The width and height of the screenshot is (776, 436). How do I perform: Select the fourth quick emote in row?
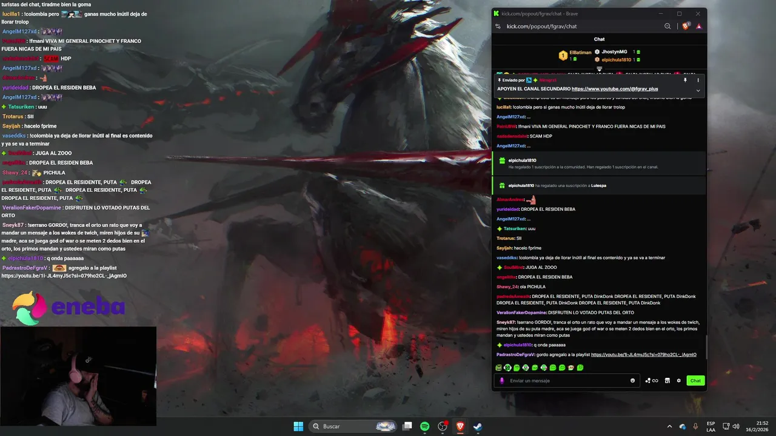point(526,368)
